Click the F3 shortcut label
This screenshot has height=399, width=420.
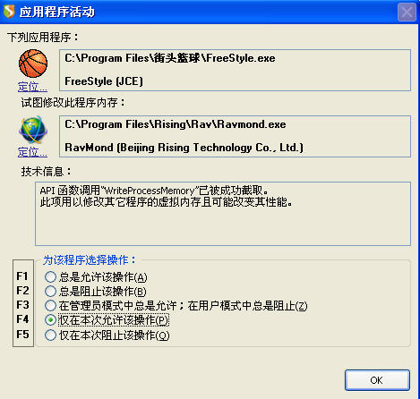(x=22, y=305)
